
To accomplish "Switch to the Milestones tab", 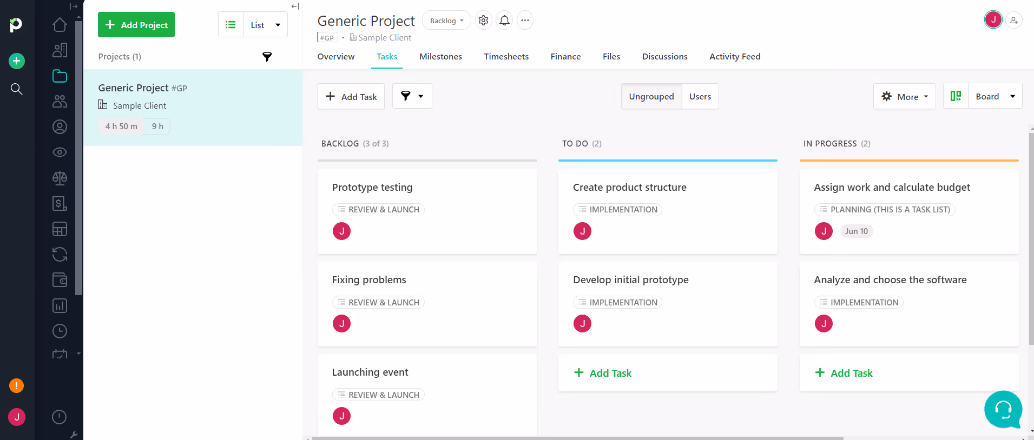I will (440, 57).
